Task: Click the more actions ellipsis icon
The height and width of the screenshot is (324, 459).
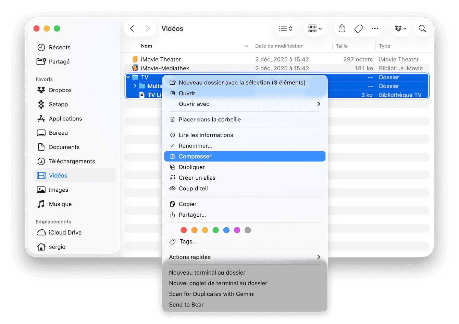Action: (x=375, y=28)
